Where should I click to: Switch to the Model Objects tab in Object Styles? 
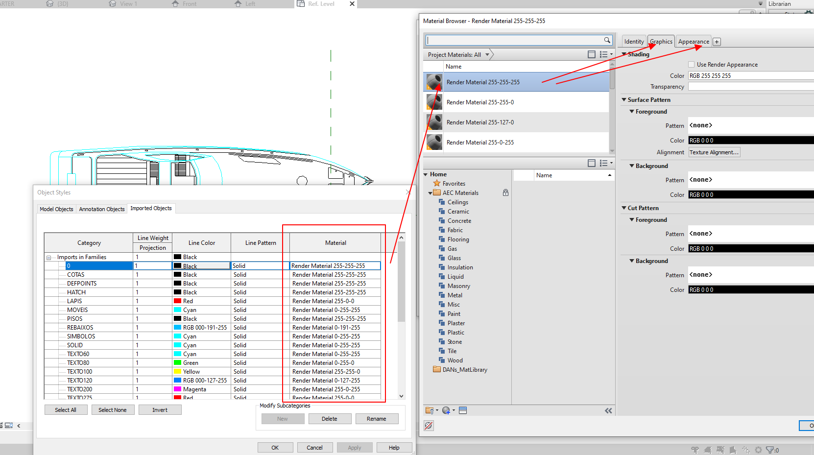coord(56,209)
